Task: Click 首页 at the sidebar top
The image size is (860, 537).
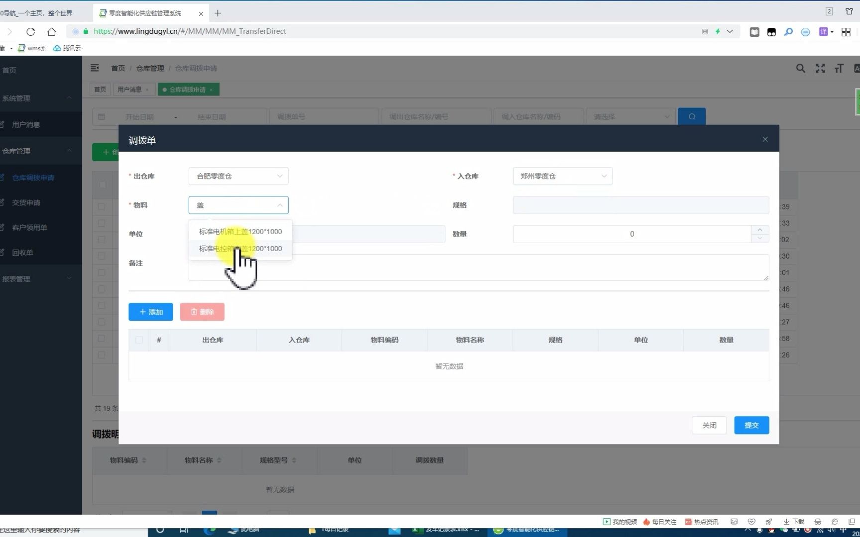Action: 41,70
